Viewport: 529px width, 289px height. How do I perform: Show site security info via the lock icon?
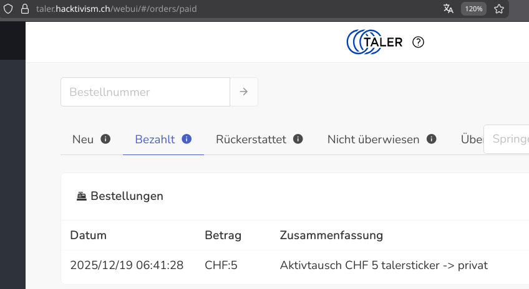coord(25,9)
